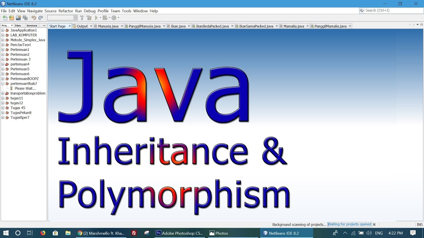Viewport: 424px width, 238px height.
Task: Run the project with the green arrow
Action: click(96, 18)
